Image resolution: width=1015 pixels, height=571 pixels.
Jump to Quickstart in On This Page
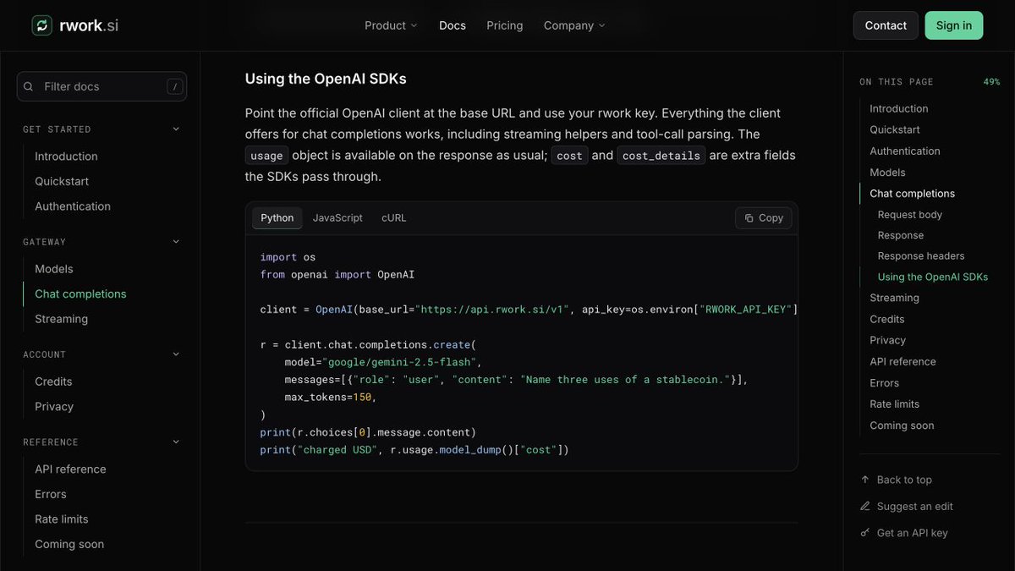point(895,129)
